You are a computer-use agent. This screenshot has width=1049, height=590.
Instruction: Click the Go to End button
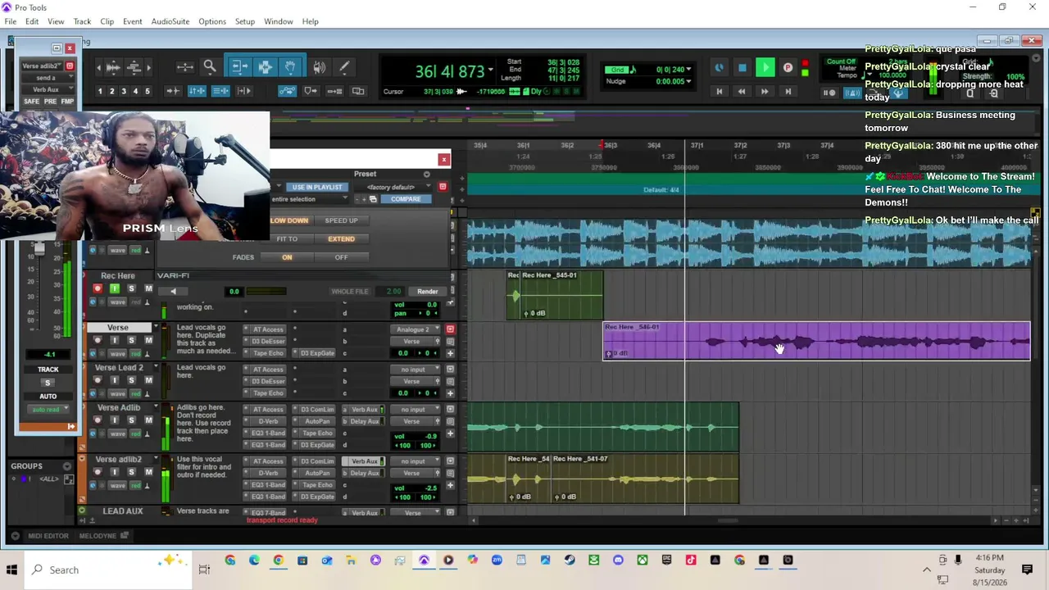788,92
